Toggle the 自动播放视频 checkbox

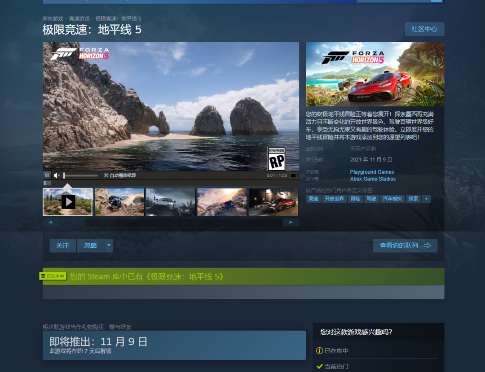(106, 175)
